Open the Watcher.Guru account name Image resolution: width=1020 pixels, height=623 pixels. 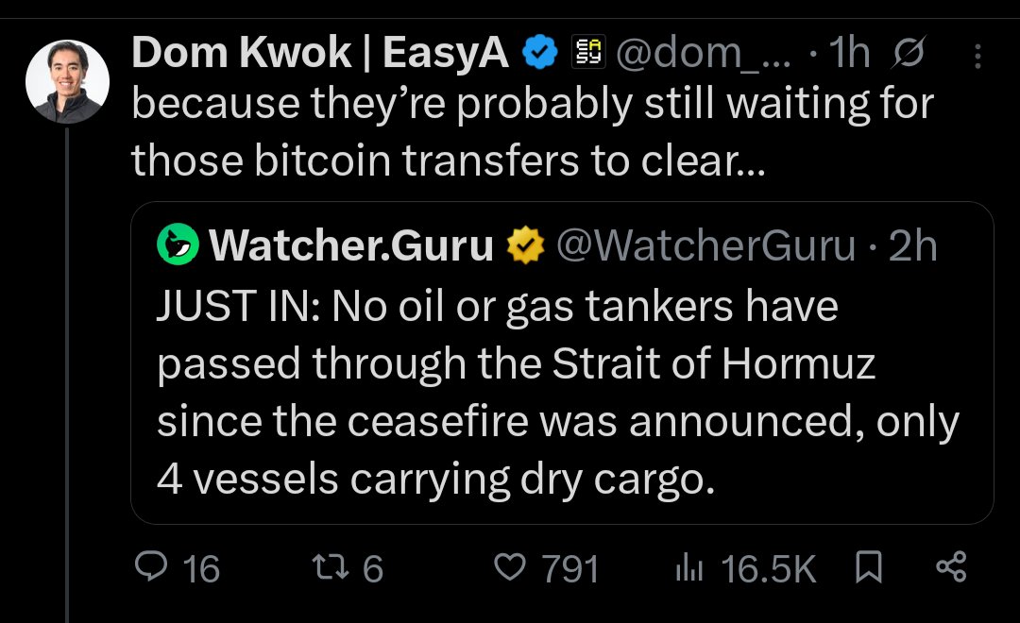[351, 246]
